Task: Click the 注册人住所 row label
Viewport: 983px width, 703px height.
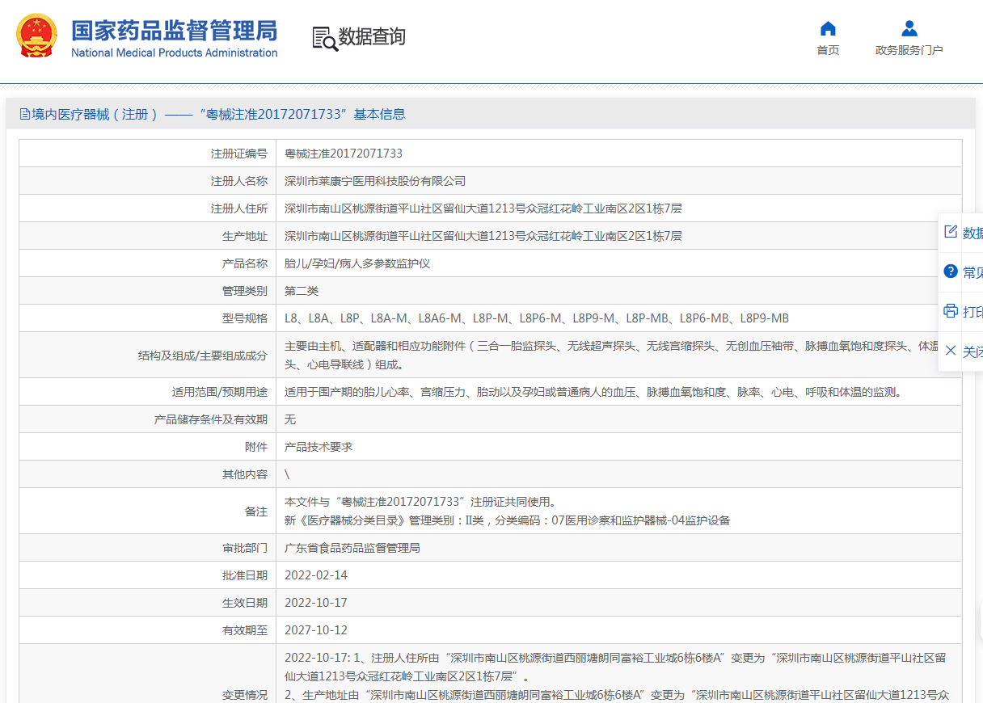Action: [239, 208]
